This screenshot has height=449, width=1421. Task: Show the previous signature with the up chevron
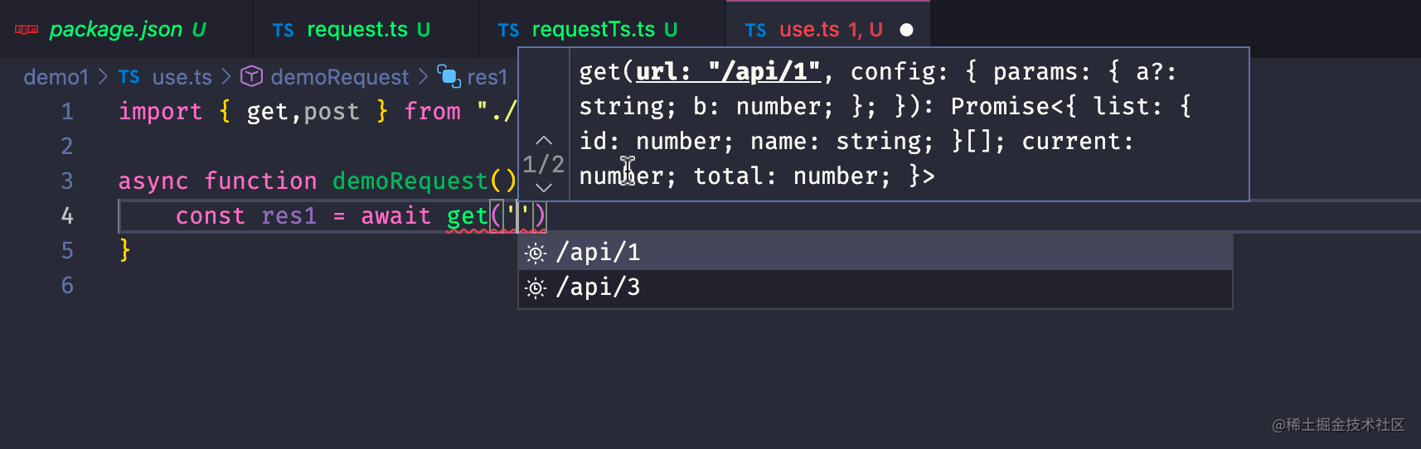pos(544,141)
